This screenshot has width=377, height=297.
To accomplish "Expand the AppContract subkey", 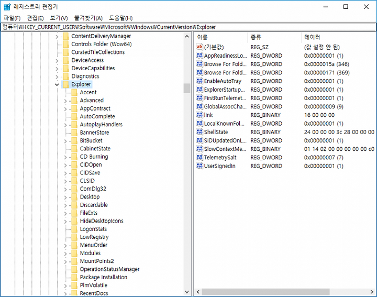I will [x=65, y=109].
